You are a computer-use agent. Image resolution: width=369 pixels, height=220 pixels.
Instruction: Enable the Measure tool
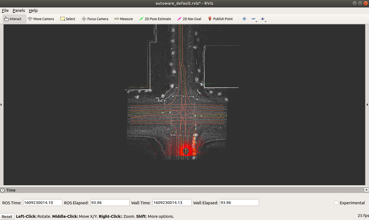(x=124, y=19)
